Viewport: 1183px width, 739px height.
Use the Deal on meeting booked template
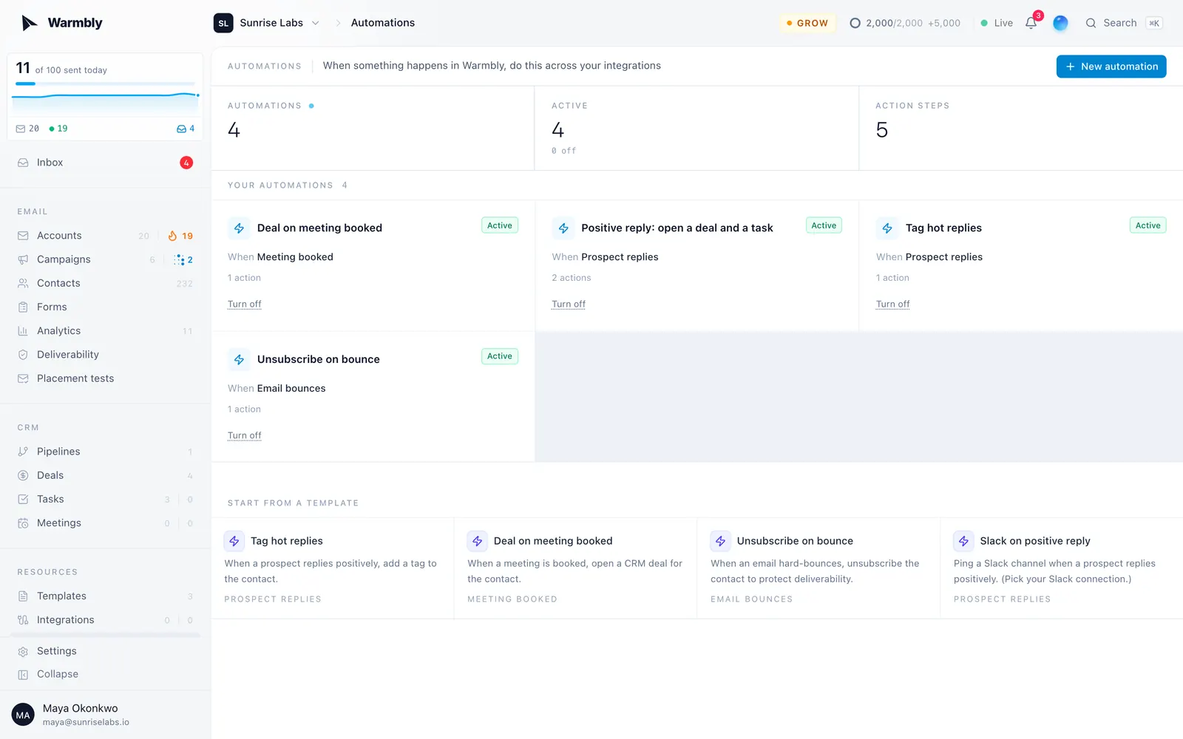[x=575, y=568]
